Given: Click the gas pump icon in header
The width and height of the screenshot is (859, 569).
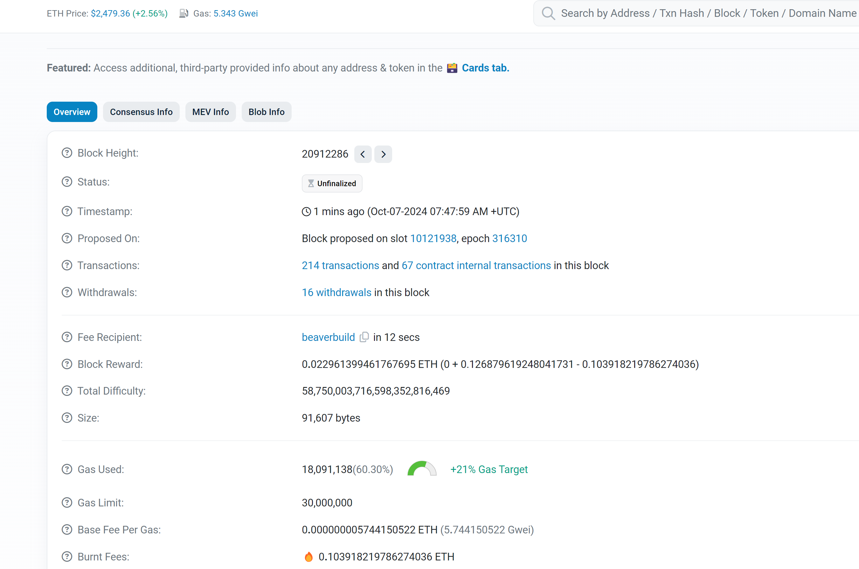Looking at the screenshot, I should tap(184, 13).
